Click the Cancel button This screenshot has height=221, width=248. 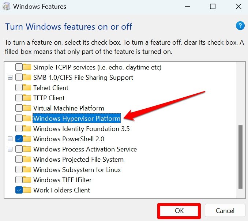pos(225,211)
